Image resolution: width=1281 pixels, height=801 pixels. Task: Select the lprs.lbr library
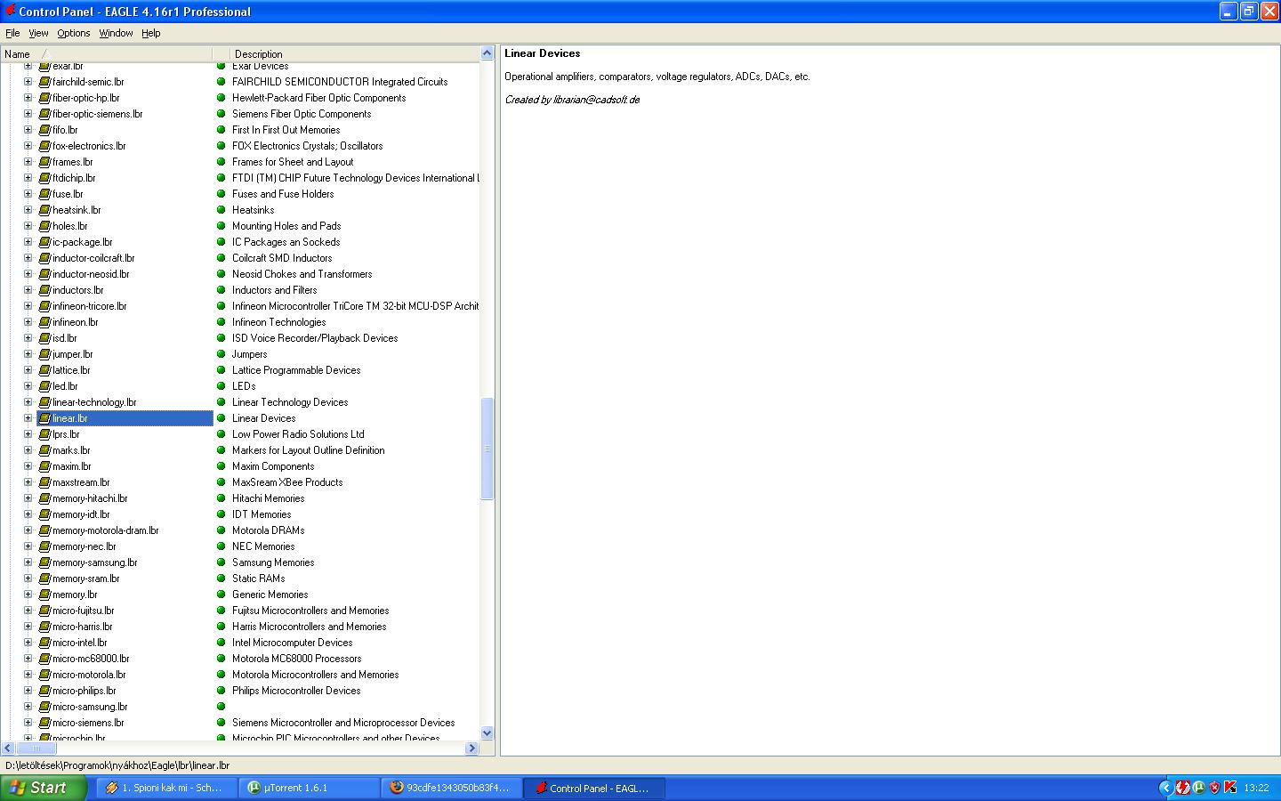coord(66,434)
